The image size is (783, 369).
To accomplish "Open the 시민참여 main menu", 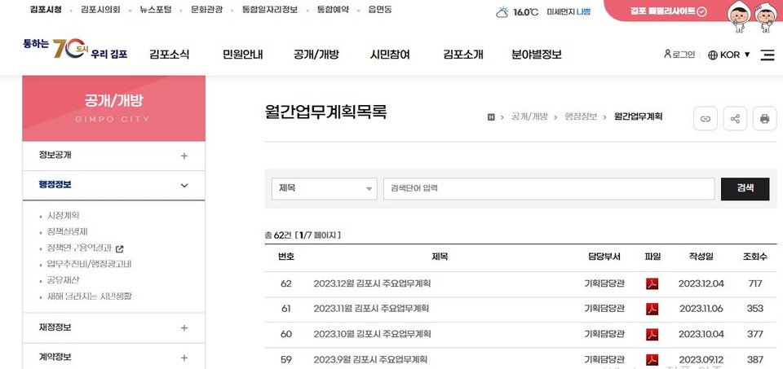I will 390,55.
